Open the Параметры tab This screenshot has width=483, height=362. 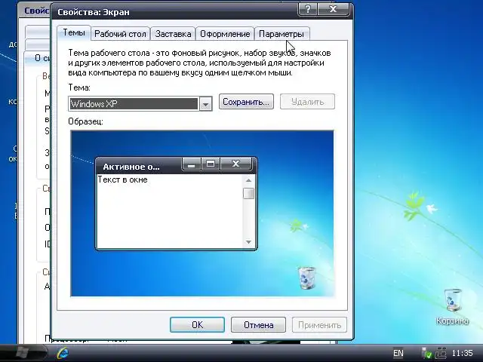281,34
